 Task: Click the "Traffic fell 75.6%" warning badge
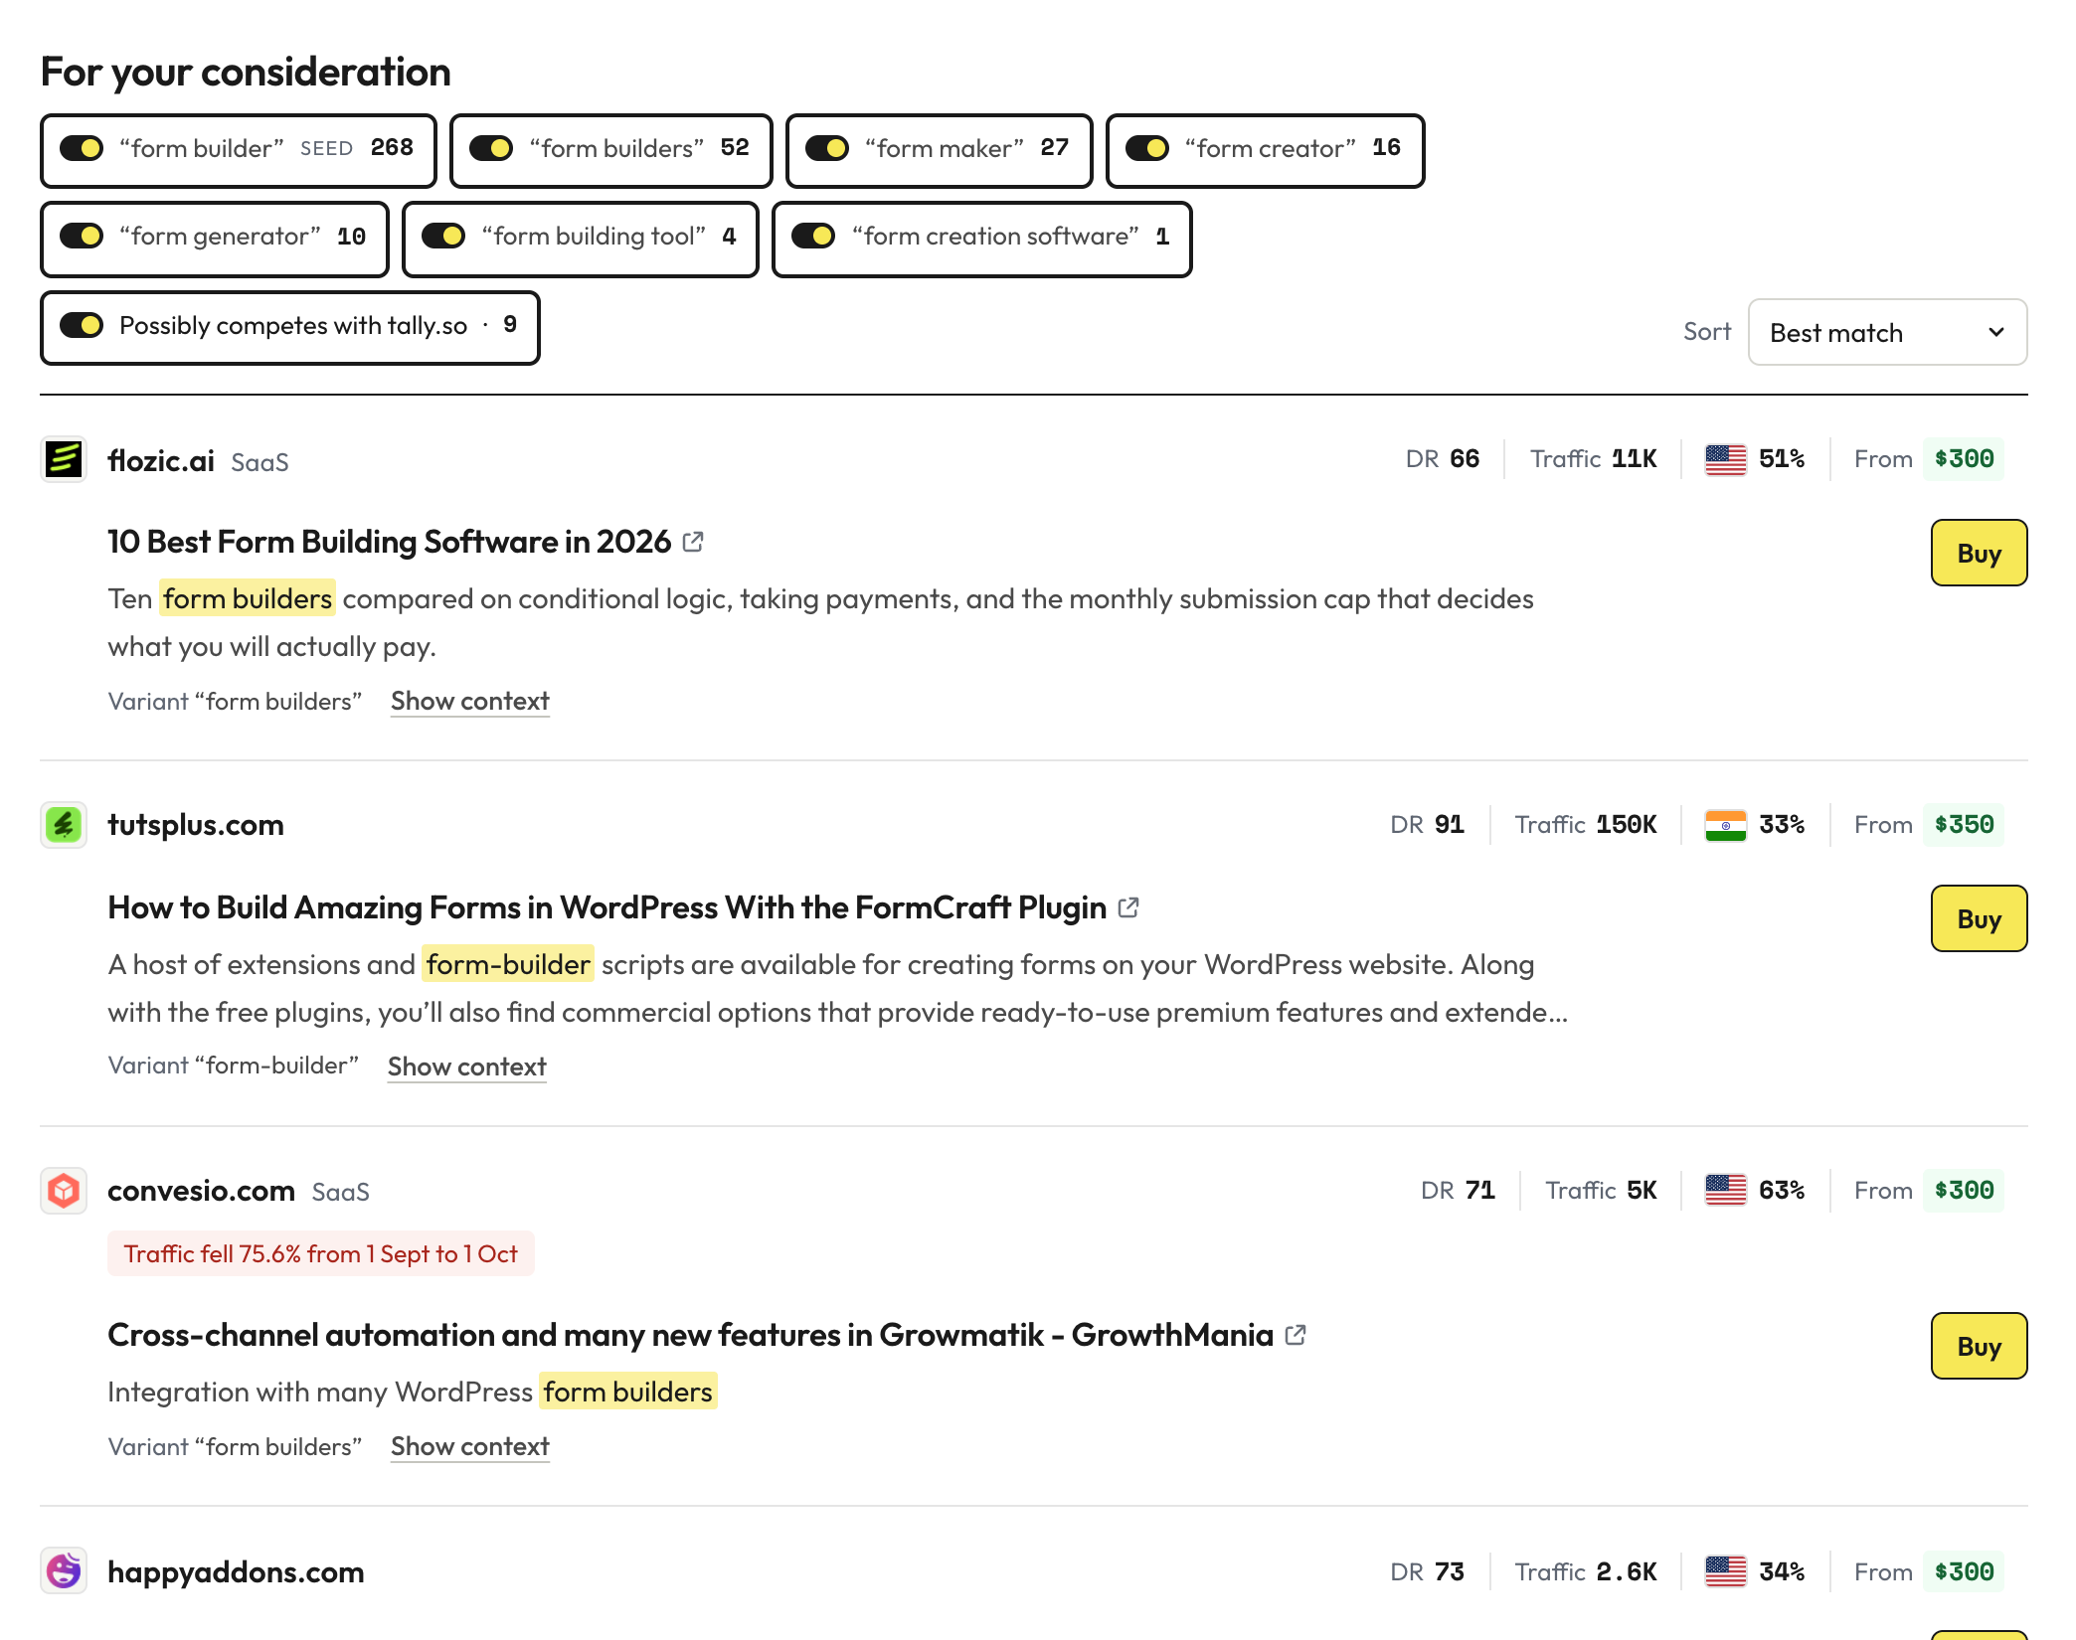[x=321, y=1254]
